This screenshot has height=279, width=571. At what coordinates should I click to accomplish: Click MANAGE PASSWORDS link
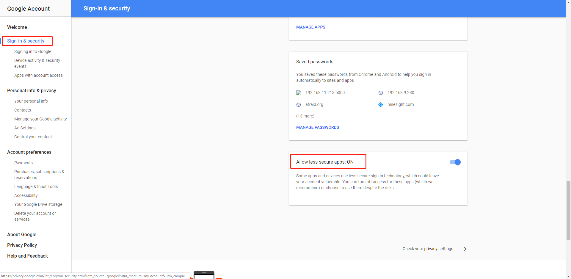(x=318, y=127)
